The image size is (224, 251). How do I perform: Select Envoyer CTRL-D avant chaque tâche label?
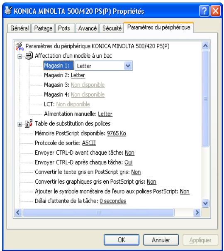79,153
